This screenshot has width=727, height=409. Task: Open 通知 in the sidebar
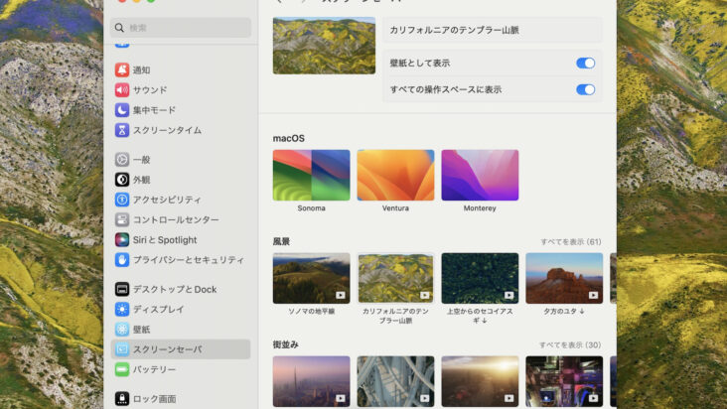[x=181, y=69]
